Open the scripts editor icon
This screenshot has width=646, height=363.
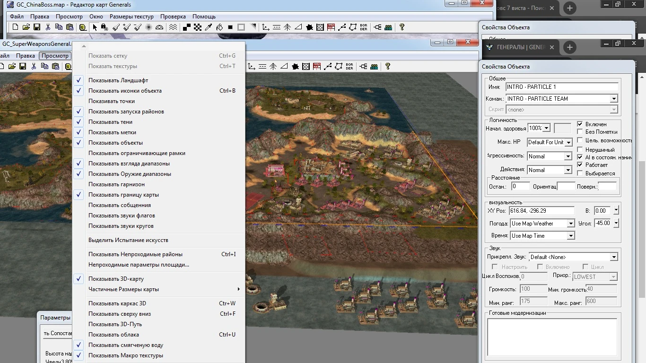[x=331, y=27]
